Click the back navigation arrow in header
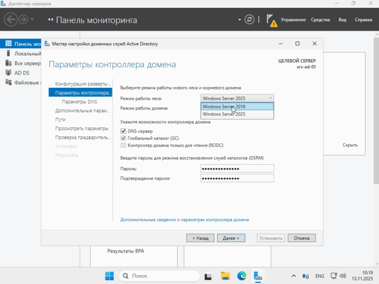 tap(11, 20)
